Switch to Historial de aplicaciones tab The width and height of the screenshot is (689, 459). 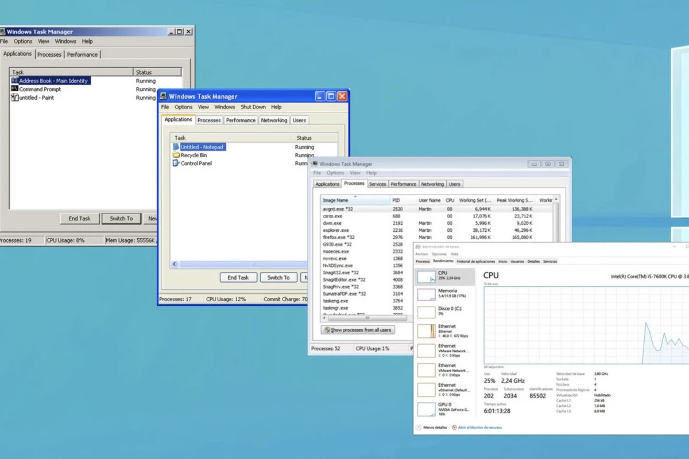coord(476,261)
